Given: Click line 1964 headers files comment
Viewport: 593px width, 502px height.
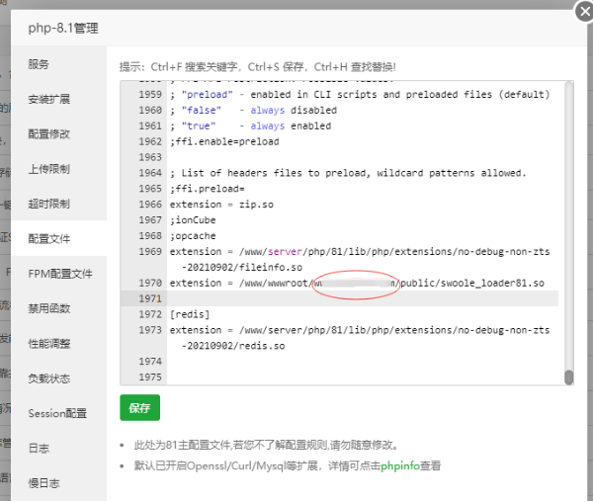Looking at the screenshot, I should tap(348, 173).
